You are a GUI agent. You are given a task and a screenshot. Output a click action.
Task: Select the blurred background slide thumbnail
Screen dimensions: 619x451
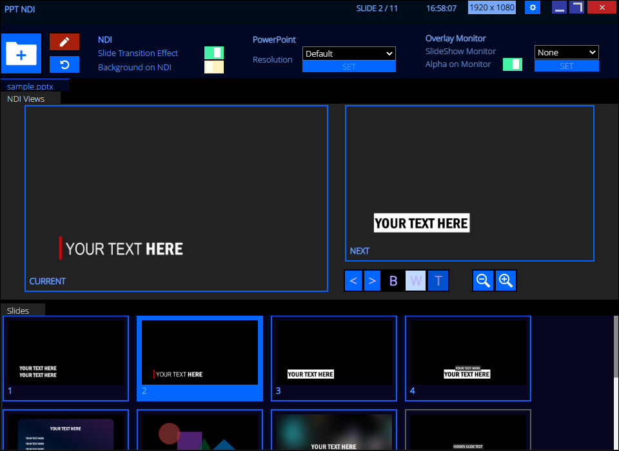(334, 430)
